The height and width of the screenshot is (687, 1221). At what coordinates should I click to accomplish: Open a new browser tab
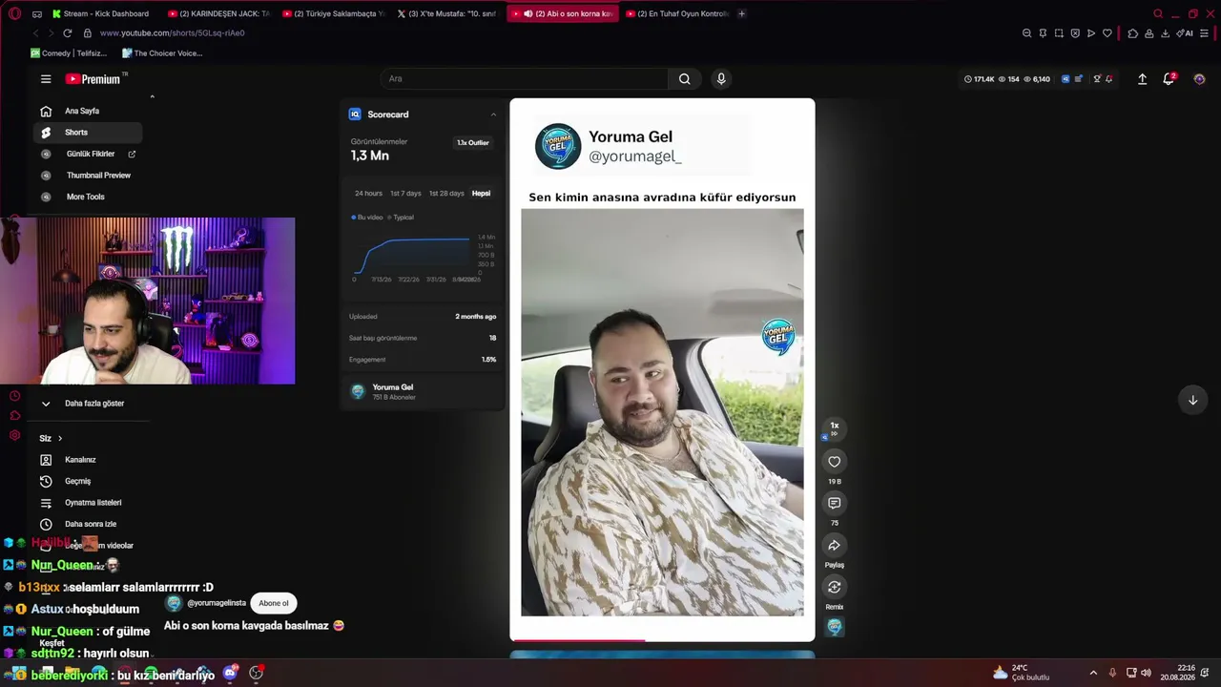pyautogui.click(x=742, y=13)
